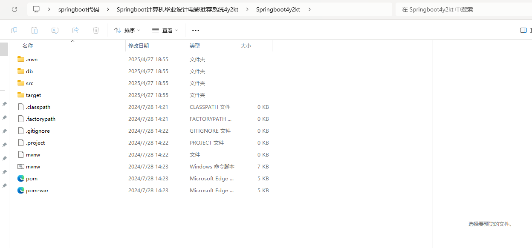Image resolution: width=532 pixels, height=248 pixels.
Task: Toggle the preview pane on the right
Action: pyautogui.click(x=523, y=30)
